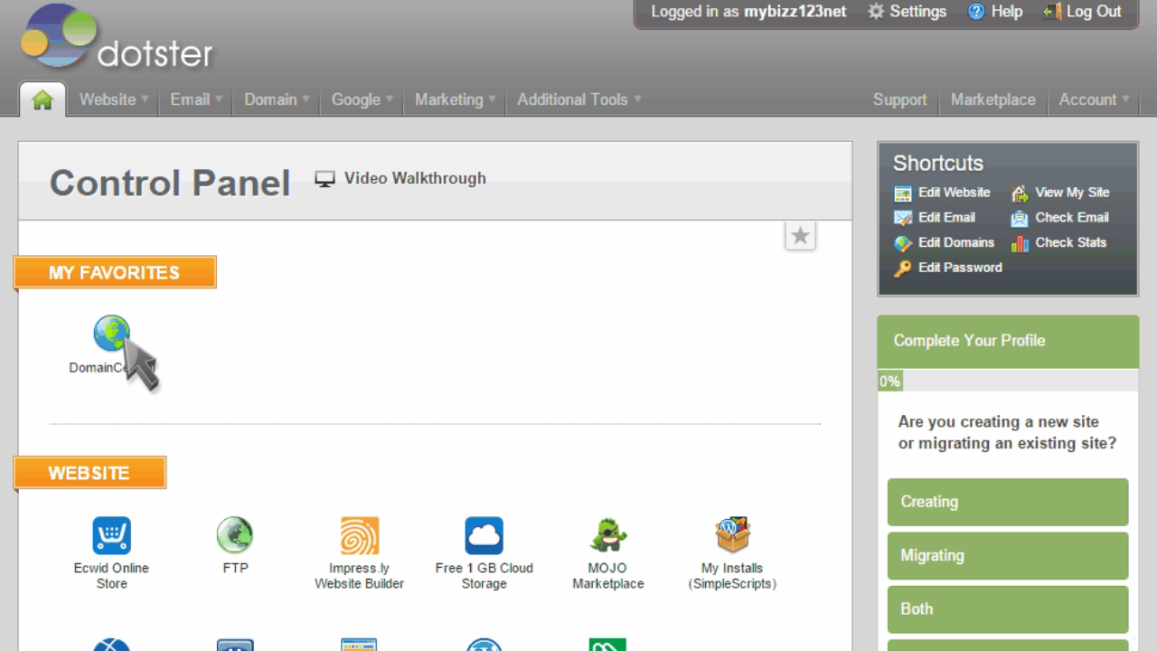Open the DomainCentral globe icon in favorites

(112, 334)
